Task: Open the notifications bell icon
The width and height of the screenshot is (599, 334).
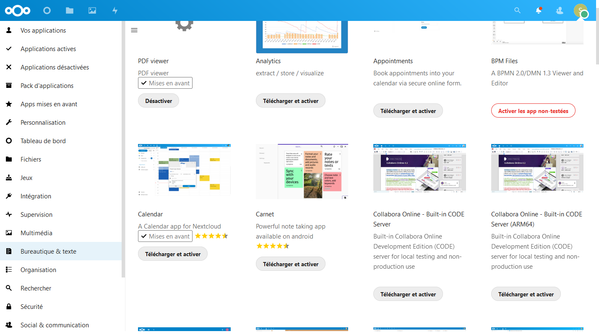Action: [x=539, y=10]
